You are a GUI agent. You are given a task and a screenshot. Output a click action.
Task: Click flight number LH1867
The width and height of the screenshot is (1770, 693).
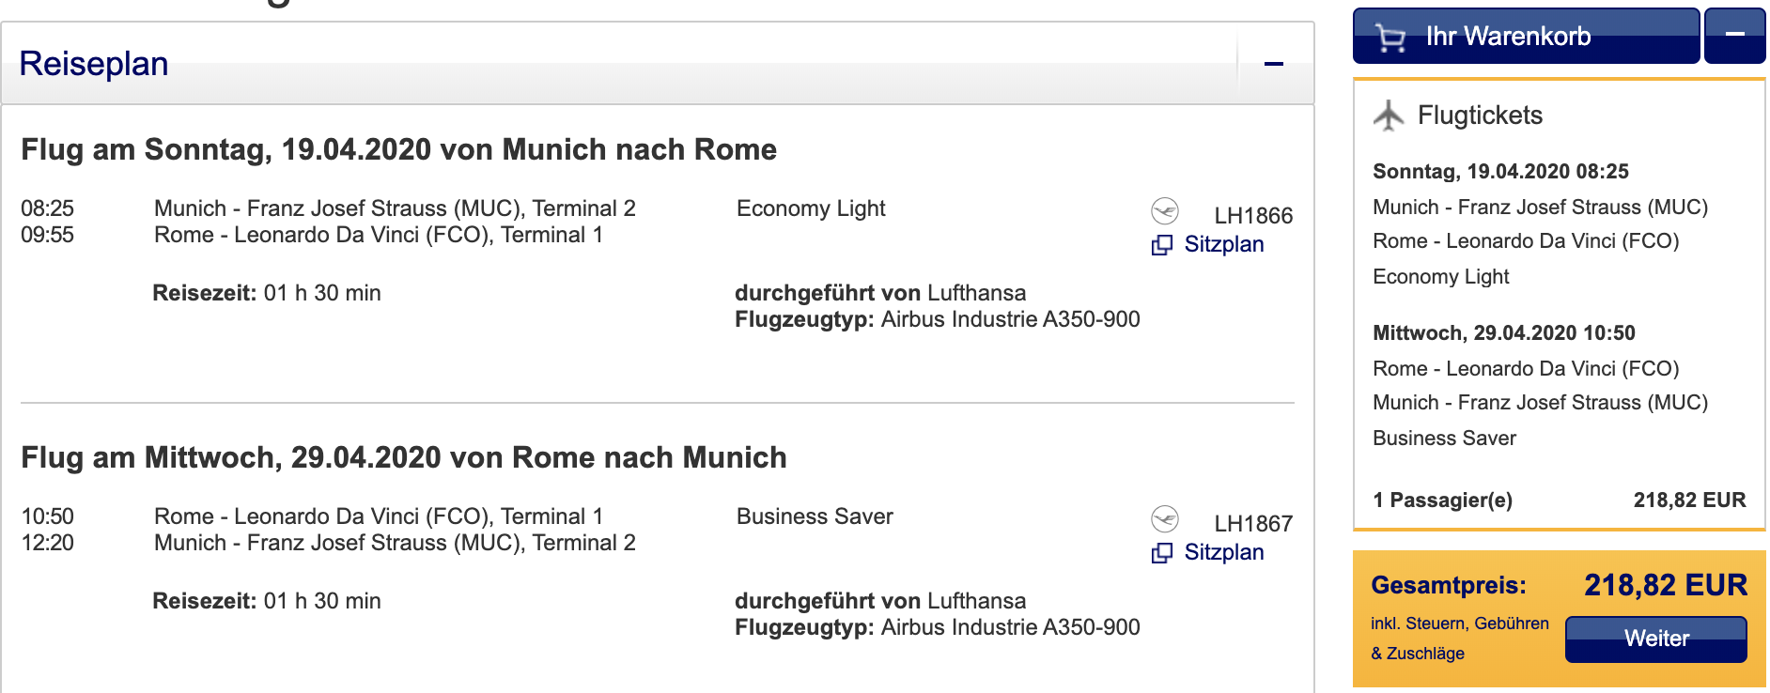point(1253,524)
